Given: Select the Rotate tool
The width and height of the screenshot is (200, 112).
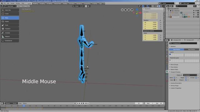Looking at the screenshot, I should tap(10, 21).
